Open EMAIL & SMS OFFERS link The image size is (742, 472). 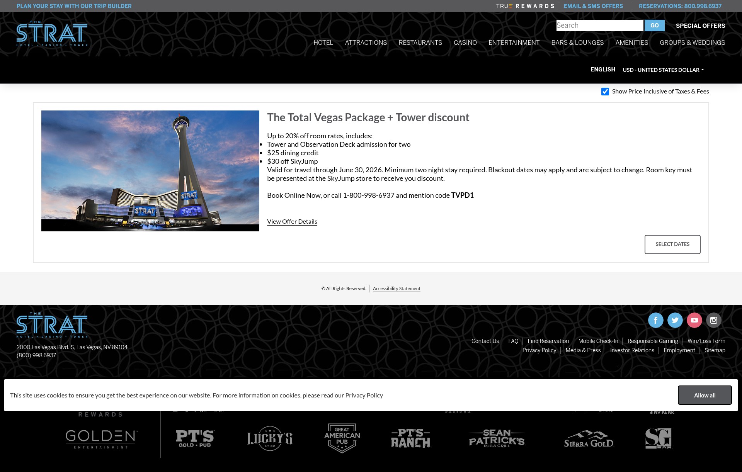tap(593, 6)
